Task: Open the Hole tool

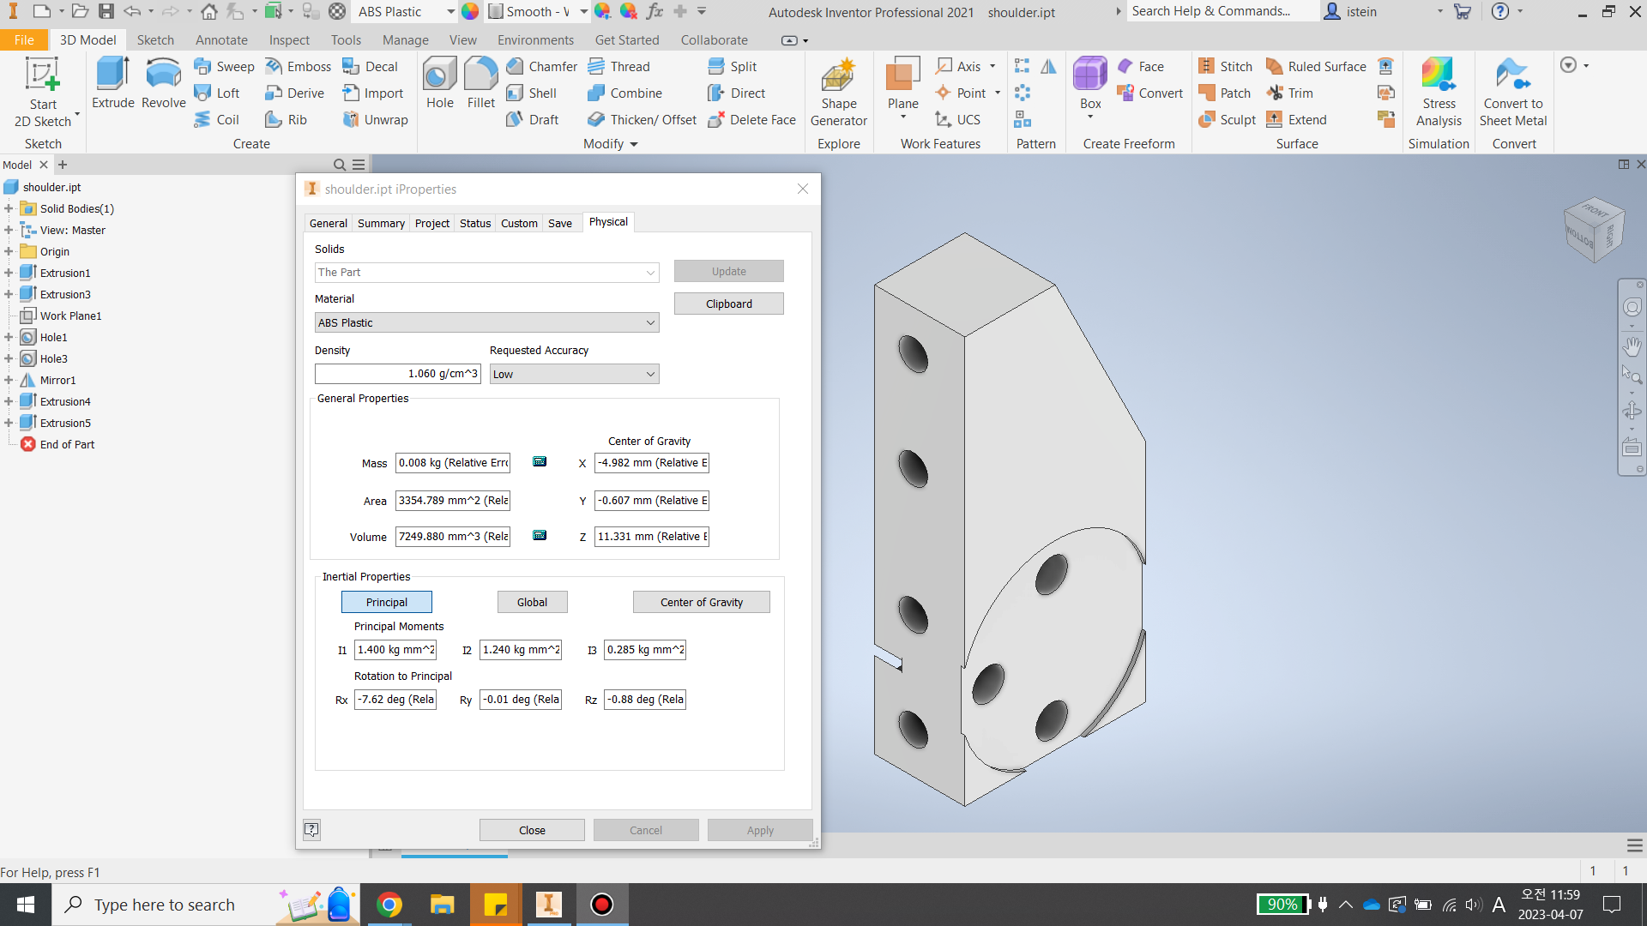Action: tap(439, 83)
